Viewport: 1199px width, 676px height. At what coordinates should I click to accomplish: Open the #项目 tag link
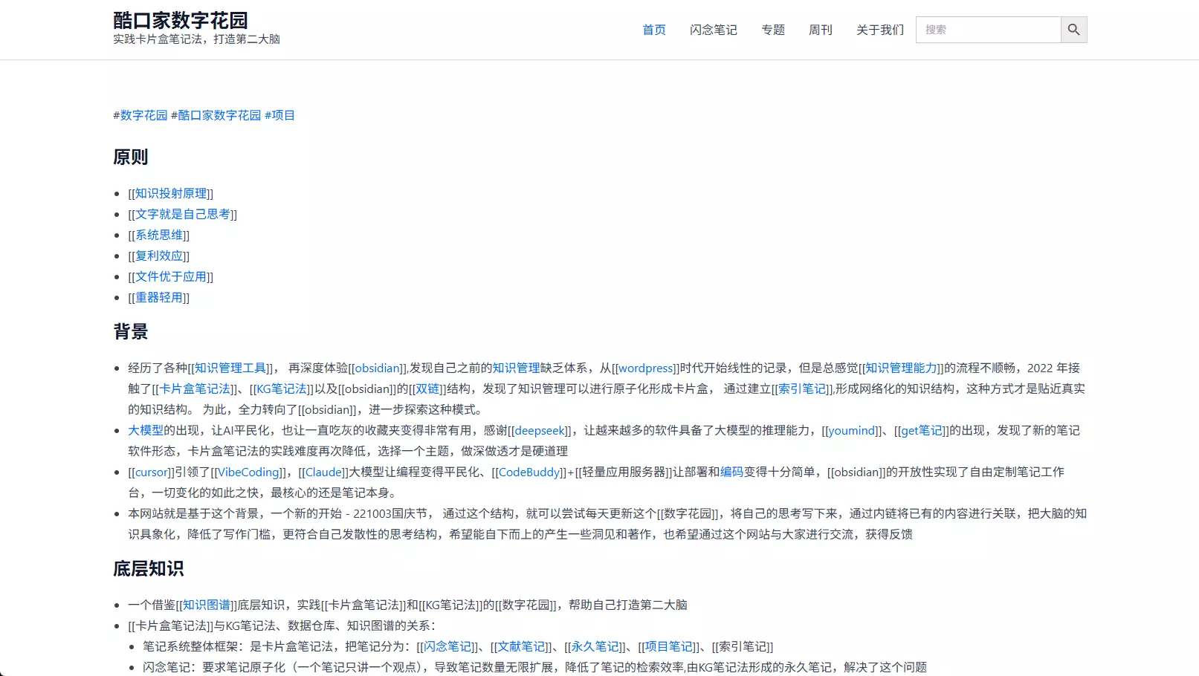click(x=279, y=115)
